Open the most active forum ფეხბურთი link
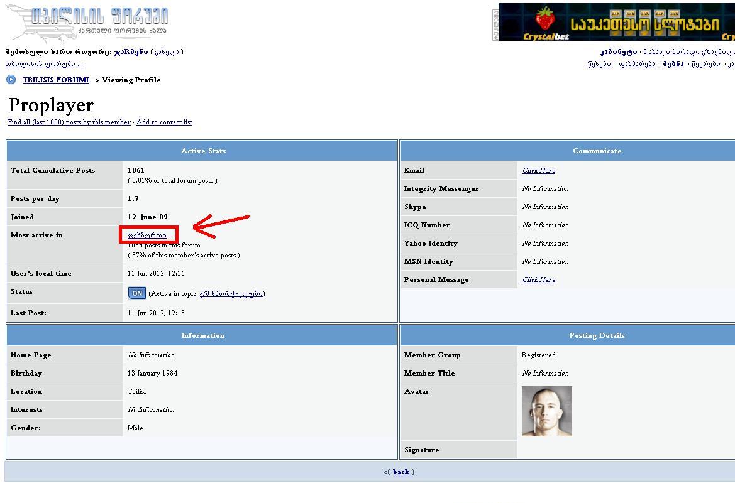This screenshot has width=735, height=503. point(146,235)
